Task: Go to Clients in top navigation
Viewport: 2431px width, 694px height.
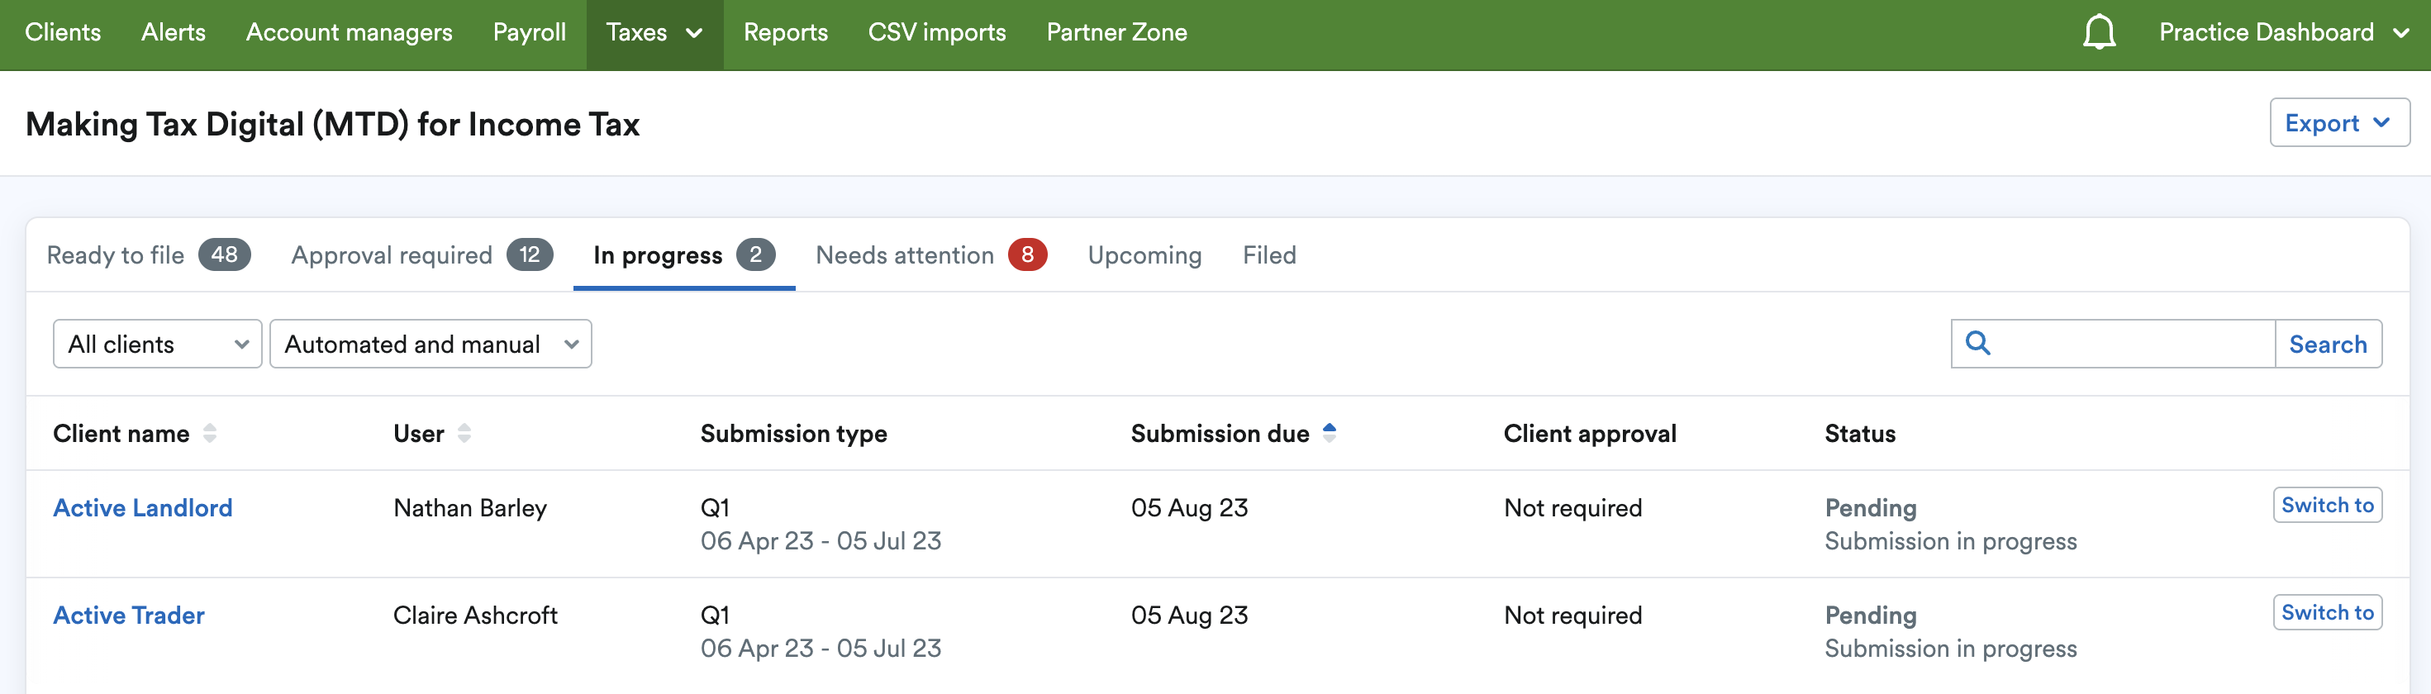Action: click(62, 33)
